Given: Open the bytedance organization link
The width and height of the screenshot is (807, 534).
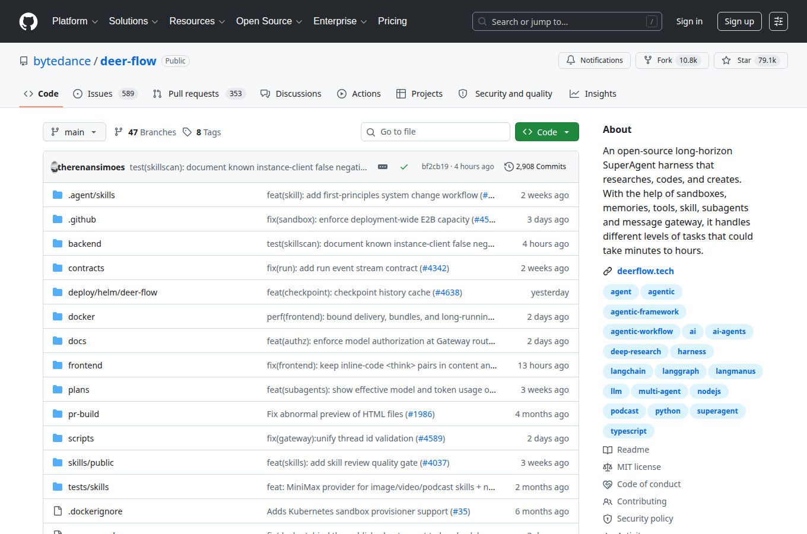Looking at the screenshot, I should [x=62, y=61].
